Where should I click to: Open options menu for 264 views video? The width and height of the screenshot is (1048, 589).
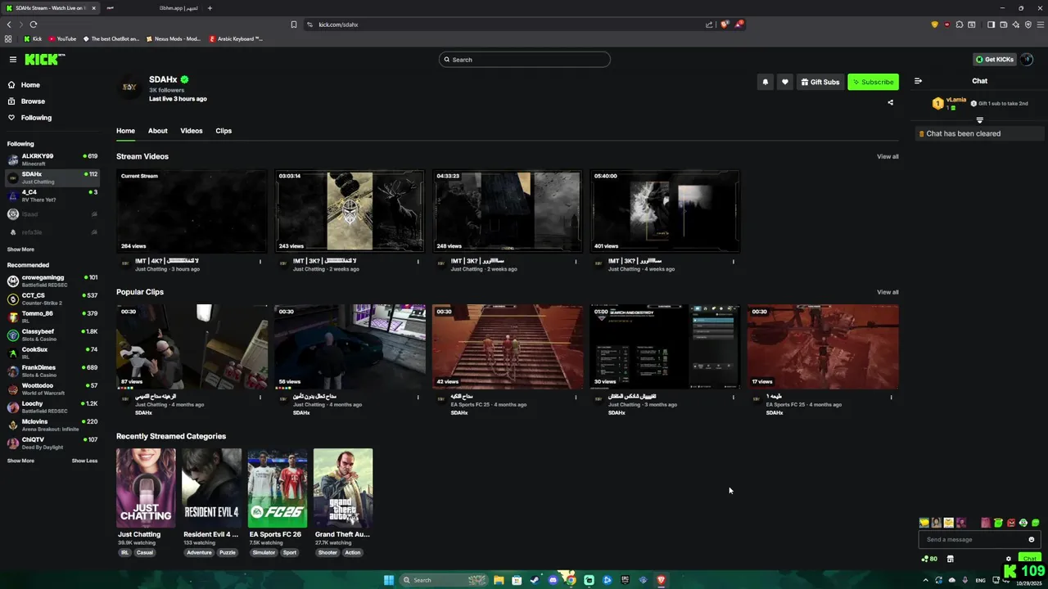[260, 262]
